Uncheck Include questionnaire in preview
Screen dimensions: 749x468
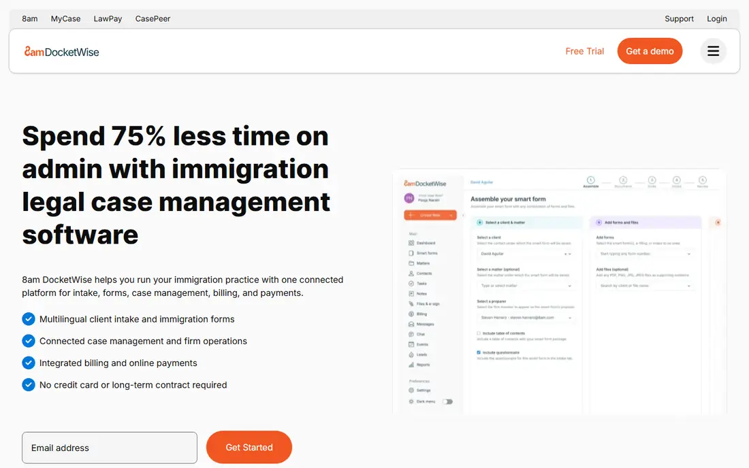coord(479,352)
